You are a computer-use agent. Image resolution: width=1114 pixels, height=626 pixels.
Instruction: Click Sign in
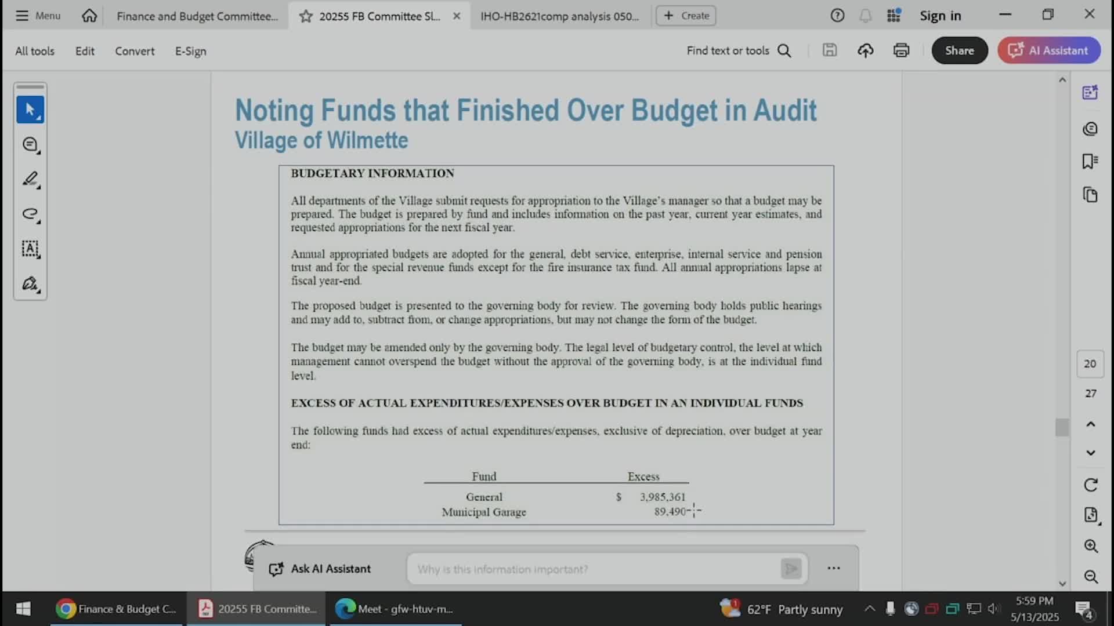[940, 16]
